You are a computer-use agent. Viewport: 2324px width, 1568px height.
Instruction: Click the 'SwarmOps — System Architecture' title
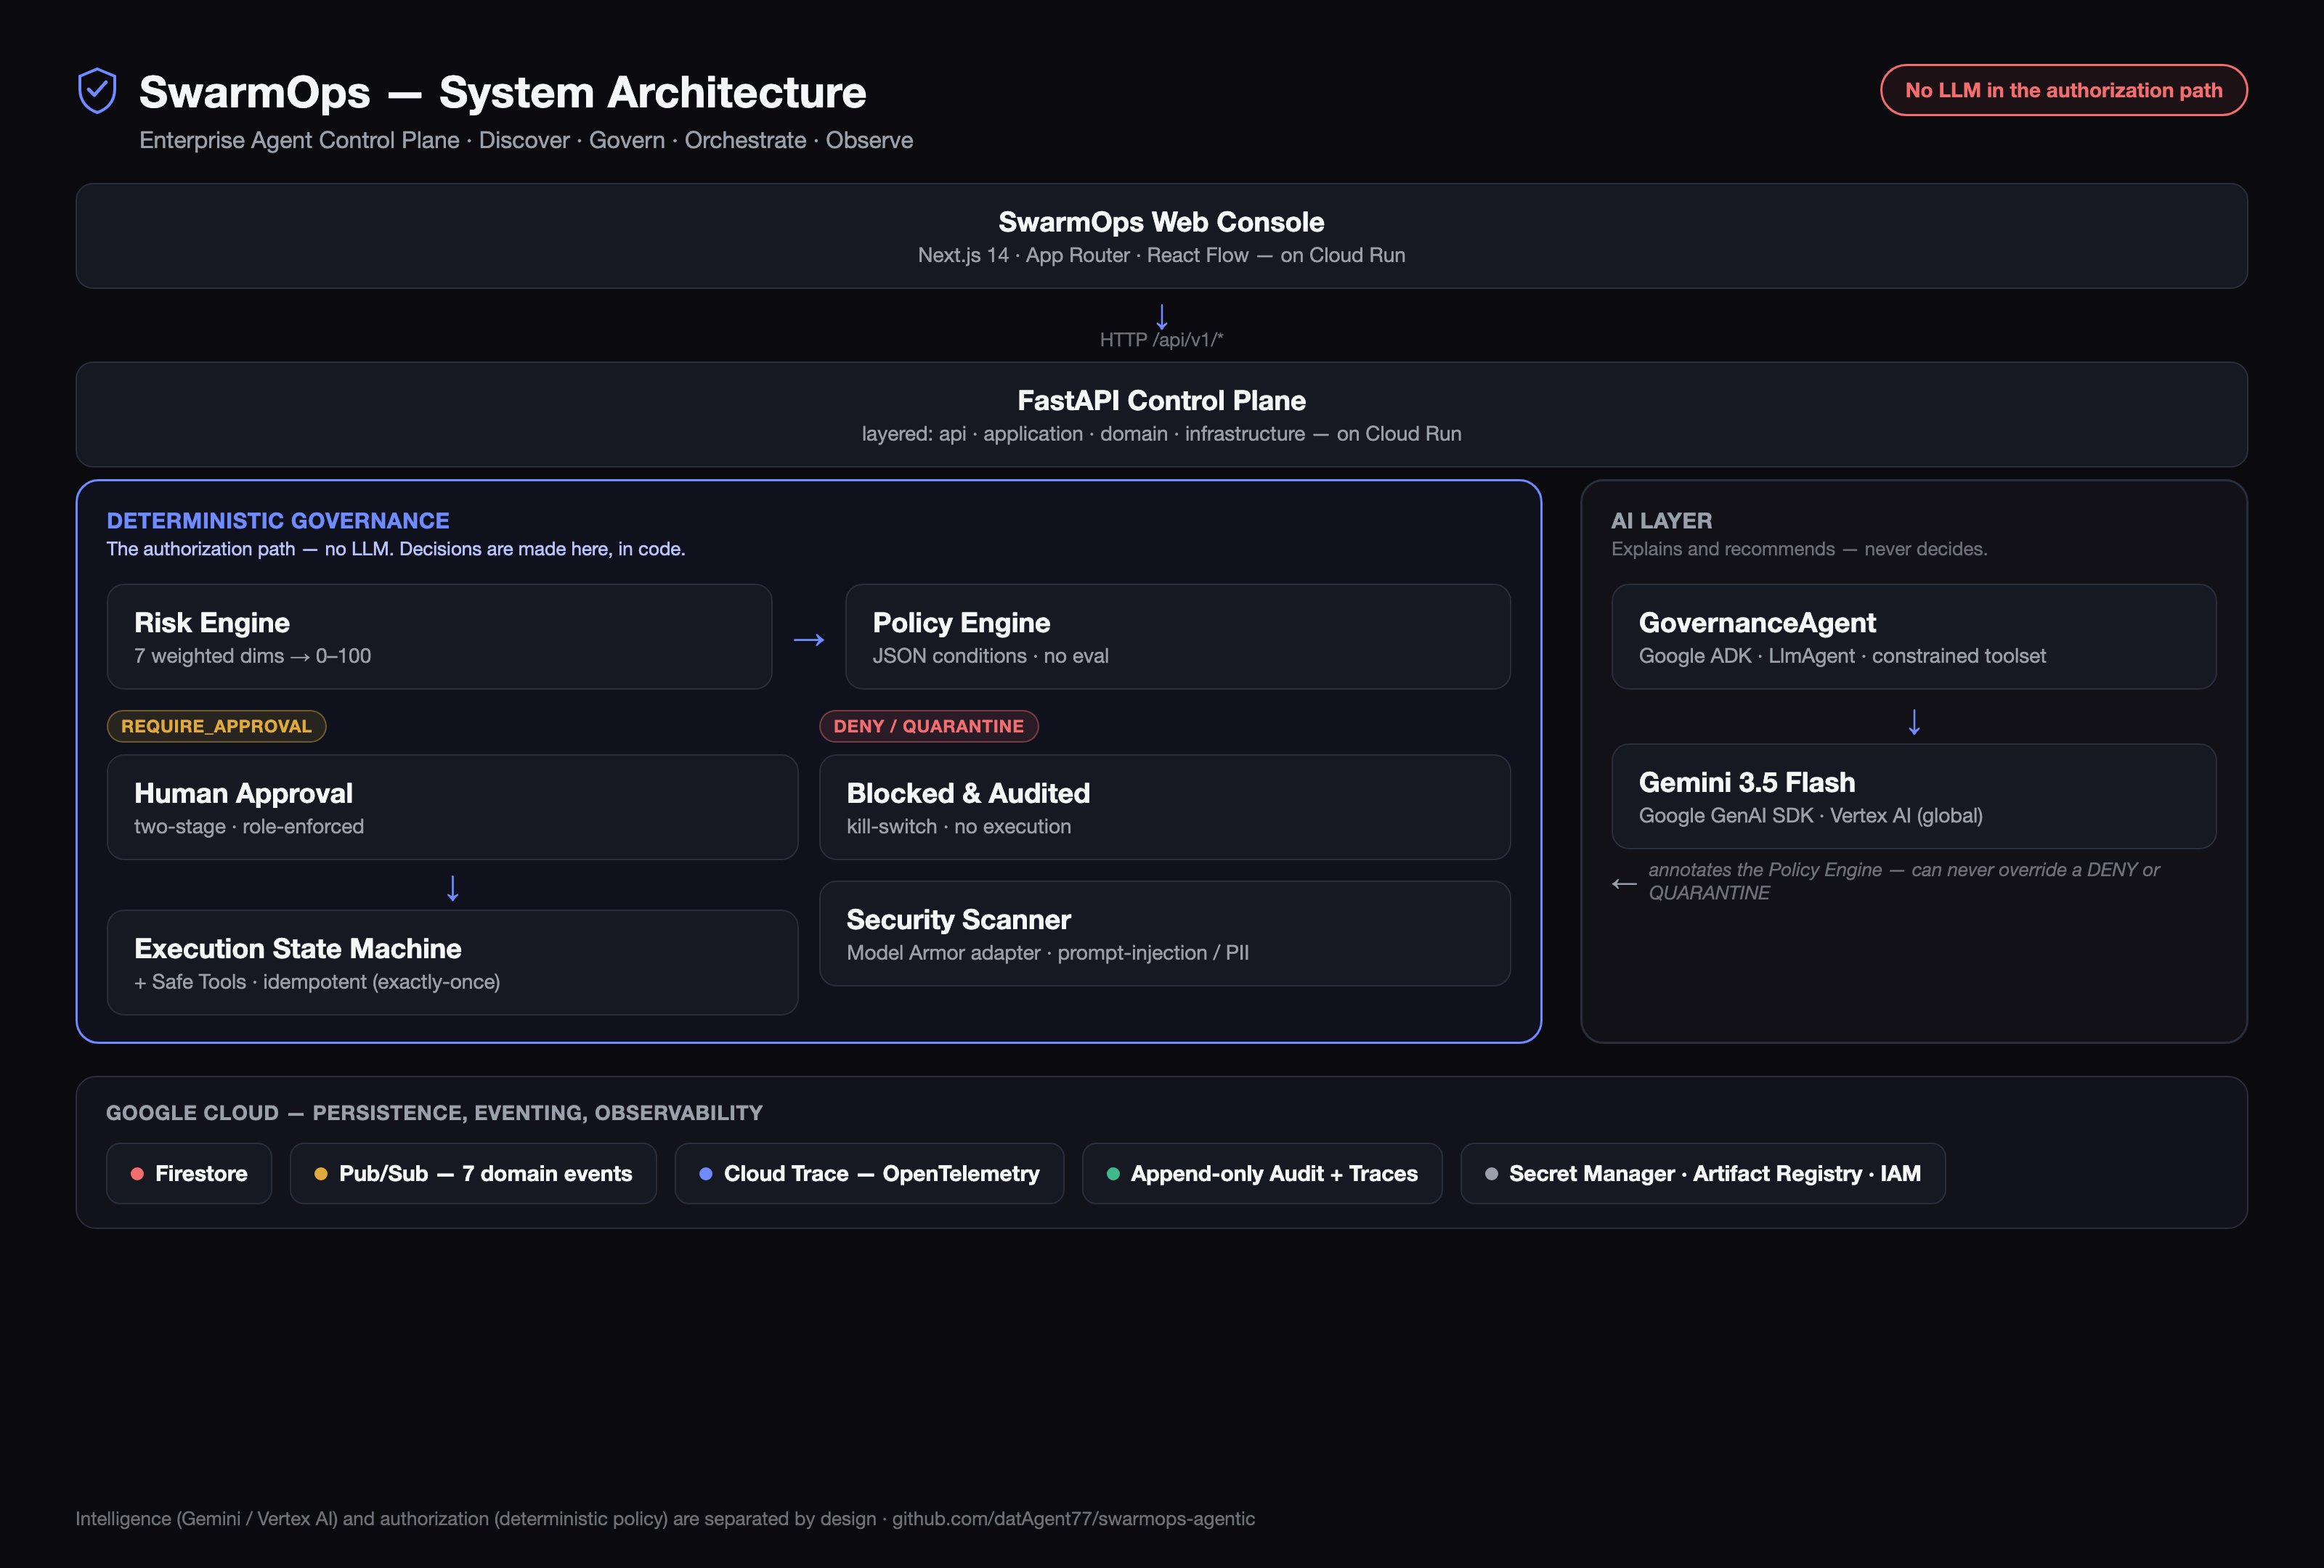tap(502, 92)
